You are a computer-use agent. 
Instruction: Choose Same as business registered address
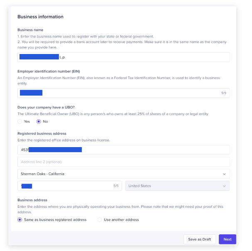coord(20,219)
